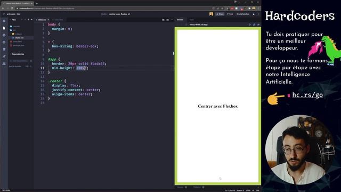Collapse the Files section header

coord(14,20)
